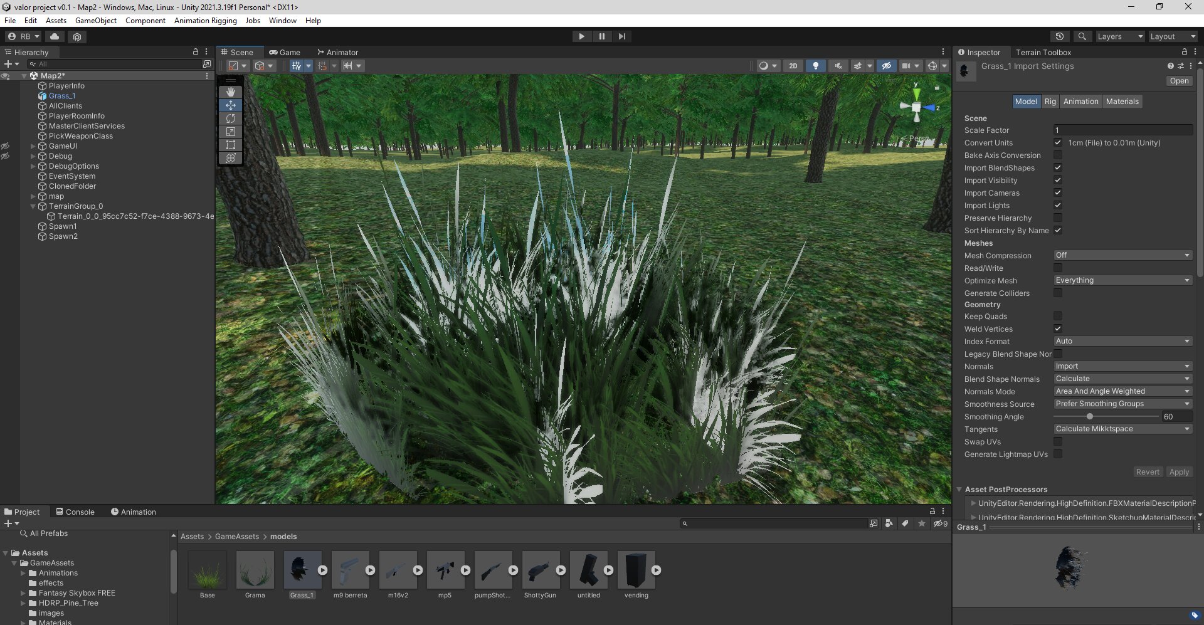Disable the Weld Vertices checkbox
The width and height of the screenshot is (1204, 625).
point(1058,328)
